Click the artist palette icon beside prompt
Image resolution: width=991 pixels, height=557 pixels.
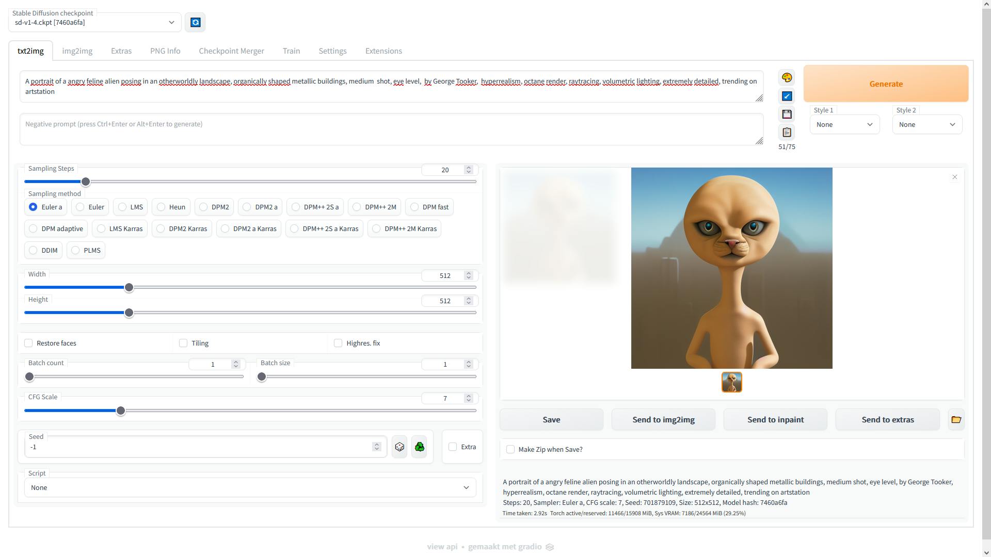pos(787,78)
